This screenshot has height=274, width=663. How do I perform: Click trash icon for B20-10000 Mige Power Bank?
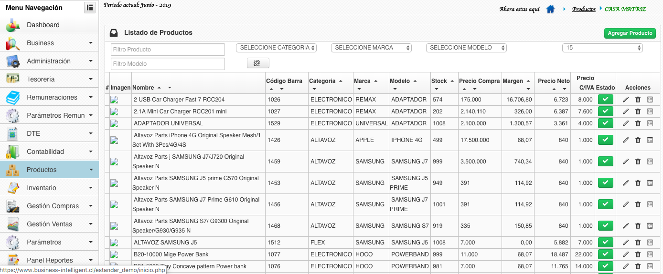pos(638,254)
